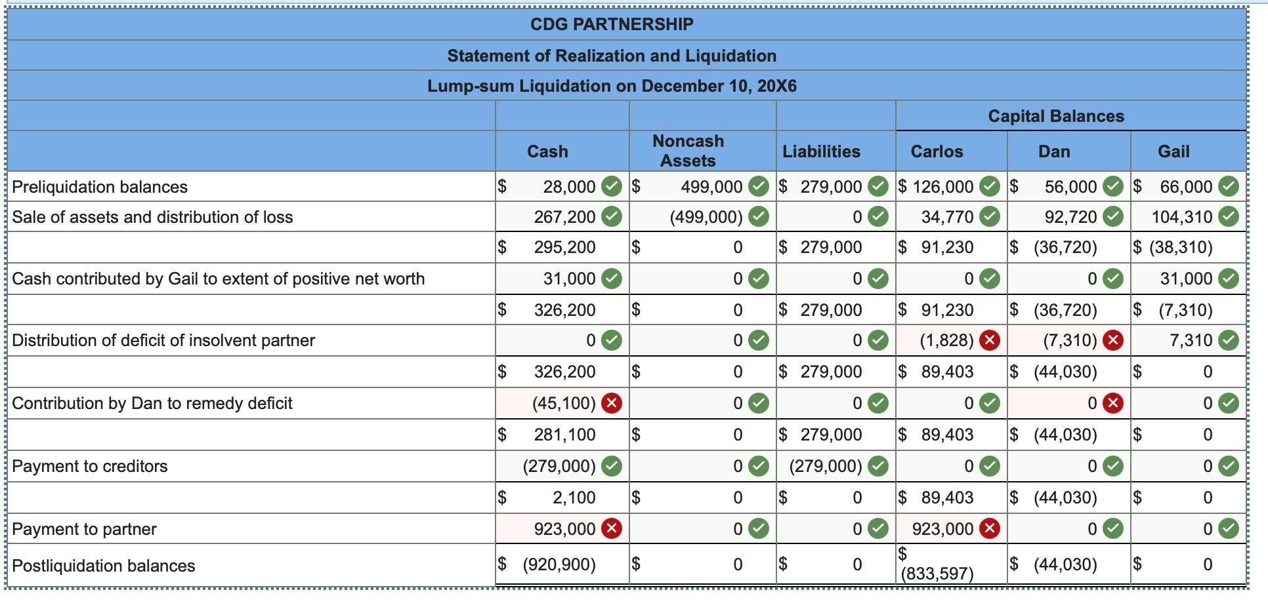Click the 'Cash contributed by Gail' row label
The image size is (1268, 607).
pos(219,279)
